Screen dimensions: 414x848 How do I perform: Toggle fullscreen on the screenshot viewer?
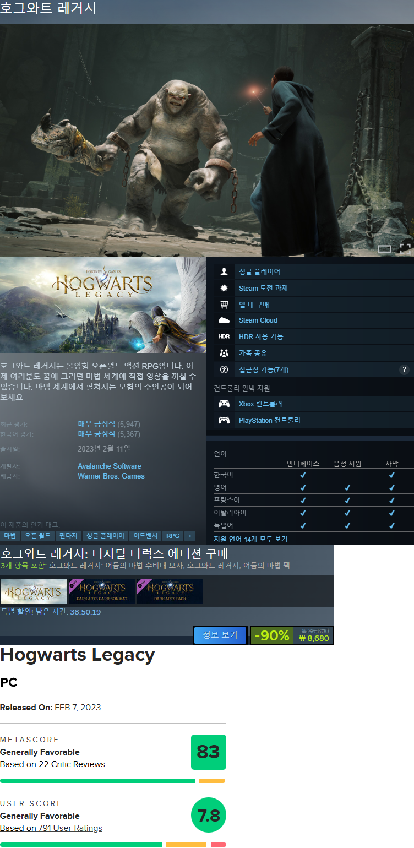pyautogui.click(x=405, y=248)
